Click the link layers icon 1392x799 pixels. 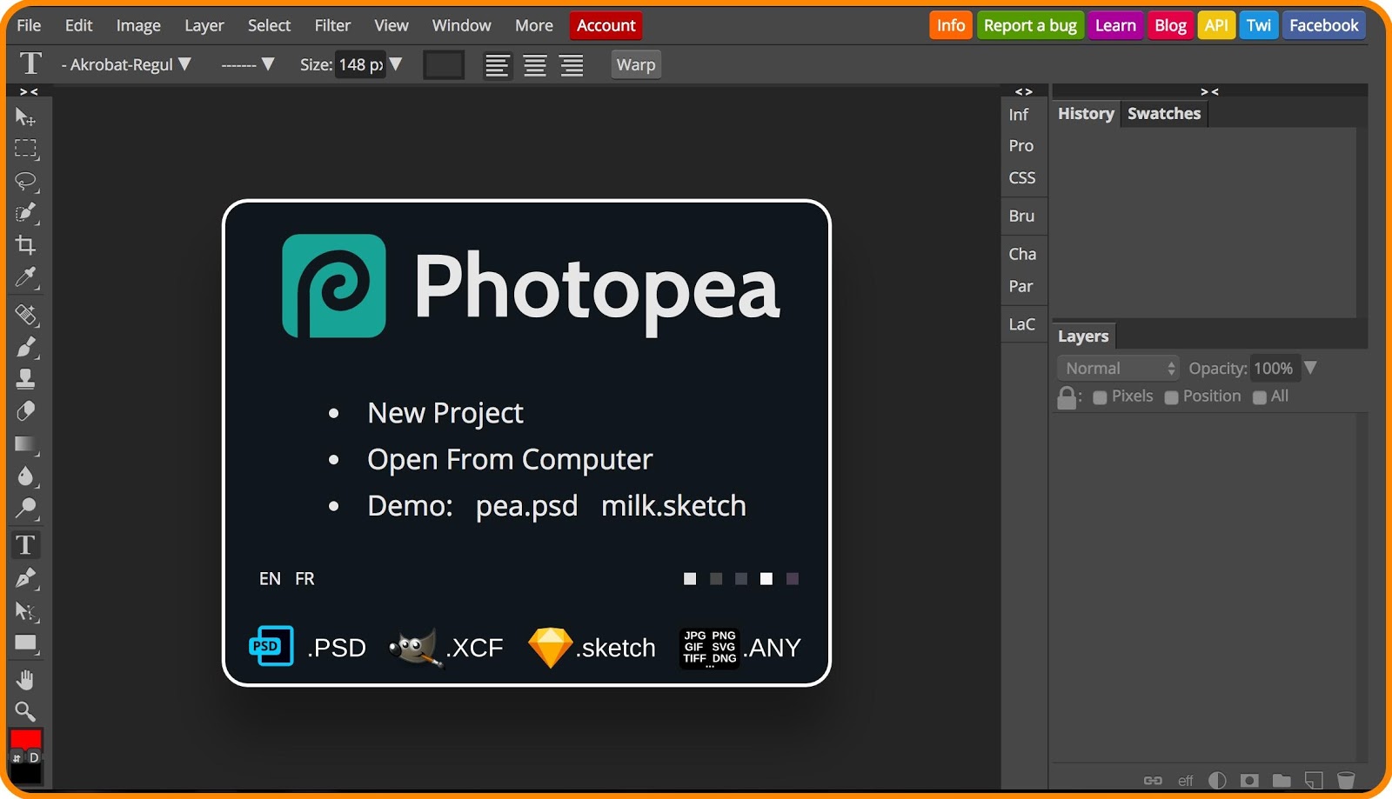[x=1153, y=780]
